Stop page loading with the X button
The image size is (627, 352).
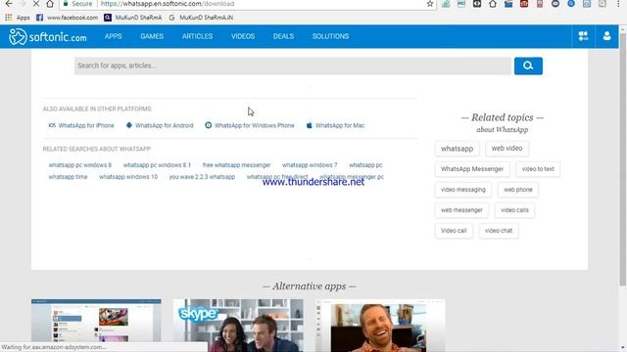point(35,4)
